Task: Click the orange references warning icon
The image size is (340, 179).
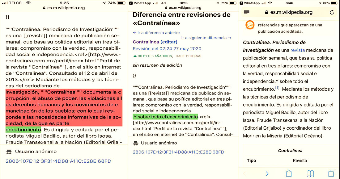Action: [x=250, y=25]
